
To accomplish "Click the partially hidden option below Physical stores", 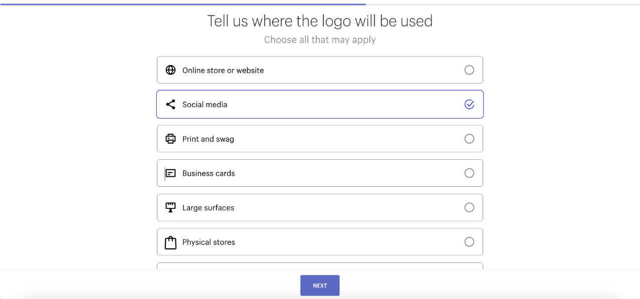I will [320, 266].
